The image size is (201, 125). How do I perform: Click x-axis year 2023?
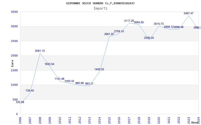pos(189,120)
